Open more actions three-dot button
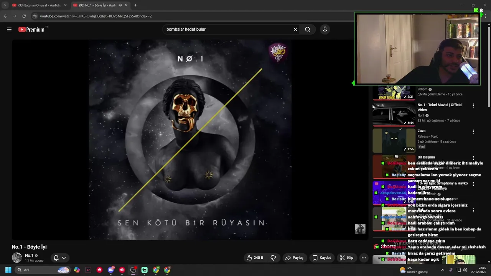Viewport: 491px width, 276px height. click(364, 258)
